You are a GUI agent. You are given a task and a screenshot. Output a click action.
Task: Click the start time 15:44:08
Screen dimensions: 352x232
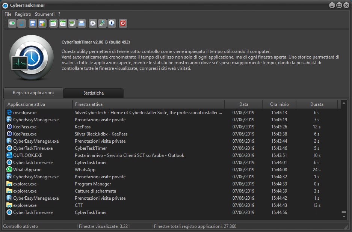(279, 170)
